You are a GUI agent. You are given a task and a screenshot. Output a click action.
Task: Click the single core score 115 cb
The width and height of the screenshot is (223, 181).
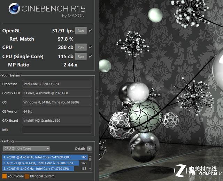(x=66, y=56)
